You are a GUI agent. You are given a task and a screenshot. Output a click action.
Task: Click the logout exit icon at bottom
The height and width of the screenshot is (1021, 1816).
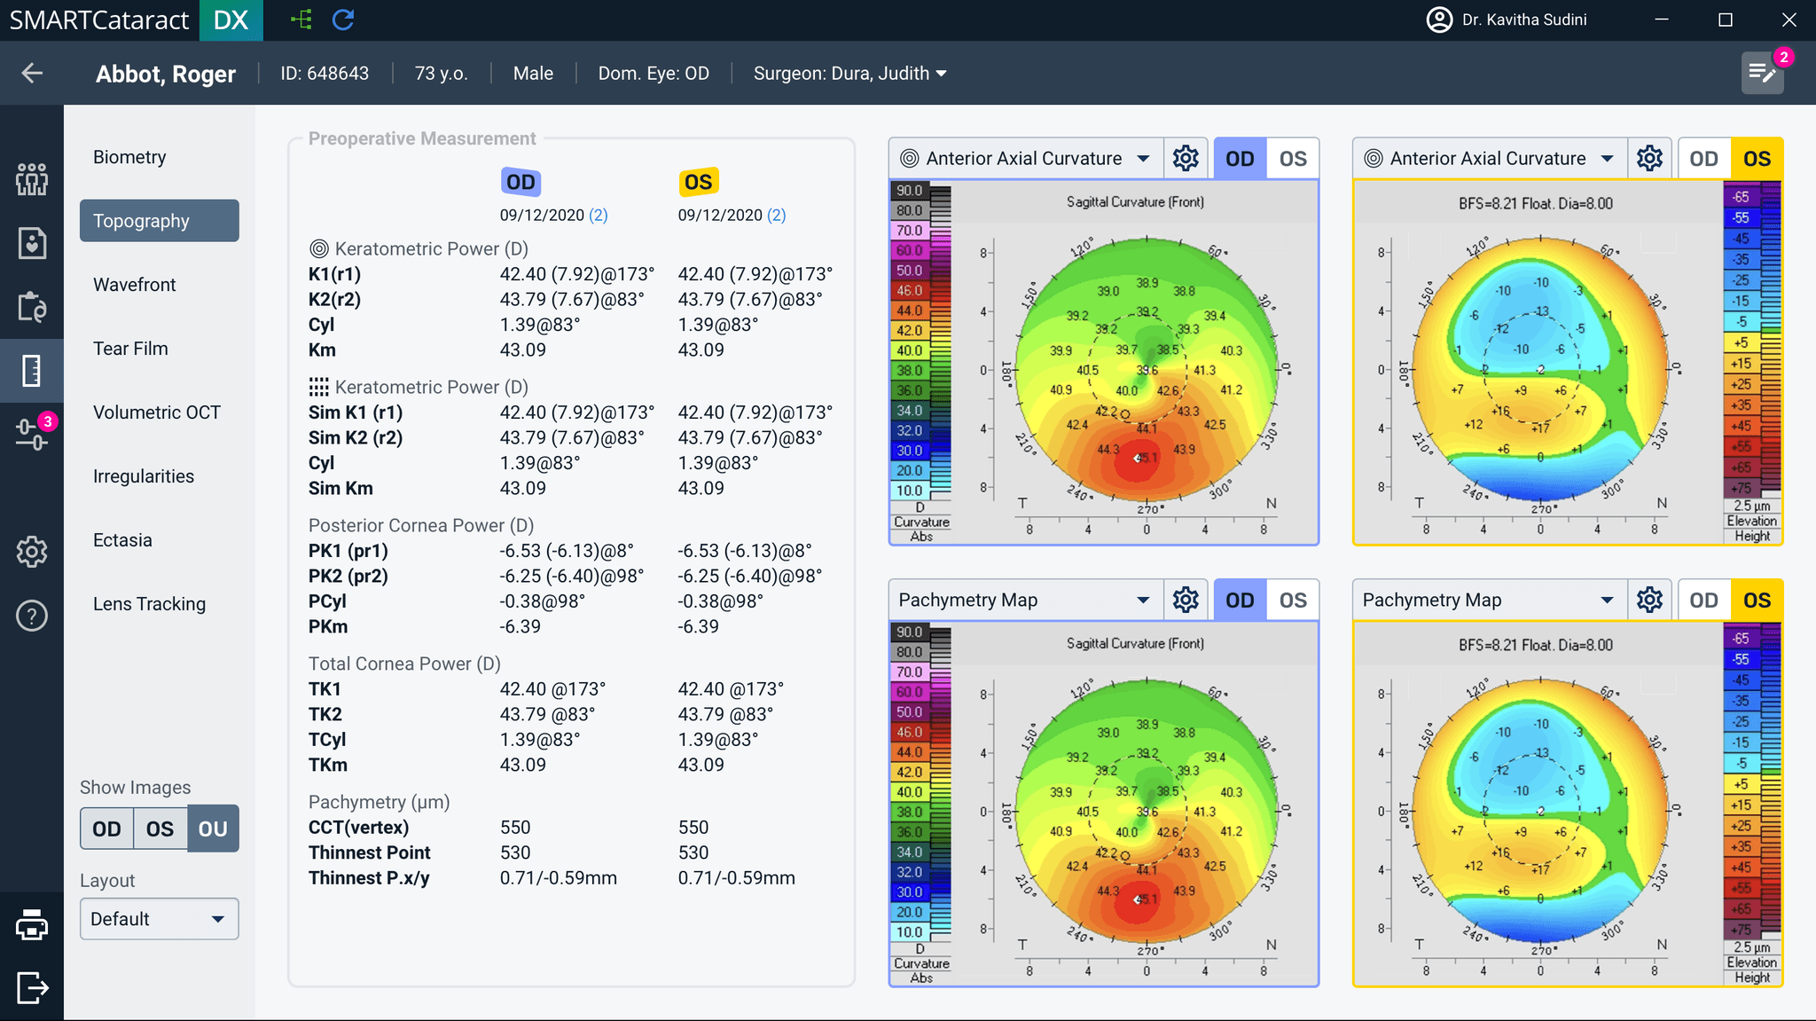tap(32, 987)
